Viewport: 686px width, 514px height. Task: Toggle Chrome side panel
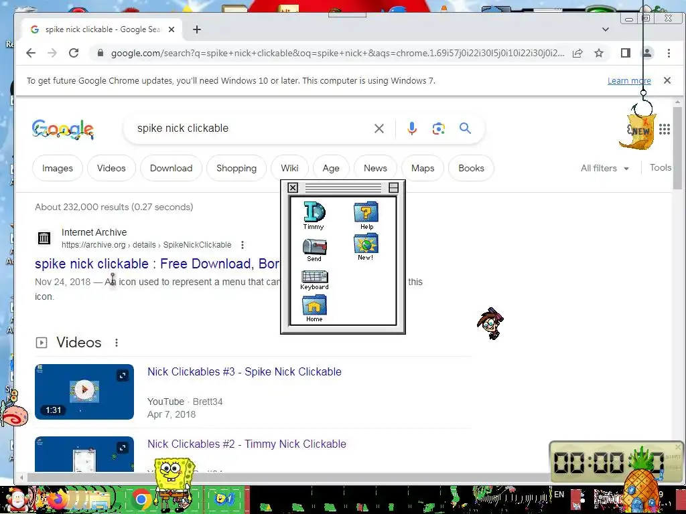tap(626, 54)
